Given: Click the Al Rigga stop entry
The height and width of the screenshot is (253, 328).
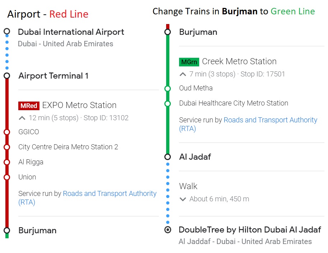Looking at the screenshot, I should tap(31, 162).
